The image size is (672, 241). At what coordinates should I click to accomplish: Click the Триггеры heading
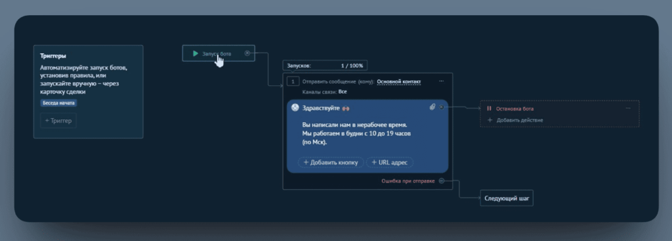pos(53,56)
